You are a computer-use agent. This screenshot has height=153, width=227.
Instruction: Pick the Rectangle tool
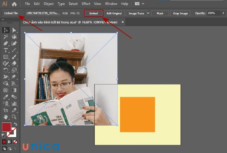(6, 57)
